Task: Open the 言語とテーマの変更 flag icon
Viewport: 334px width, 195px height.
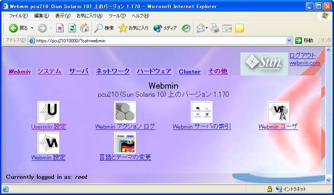Action: coord(125,143)
